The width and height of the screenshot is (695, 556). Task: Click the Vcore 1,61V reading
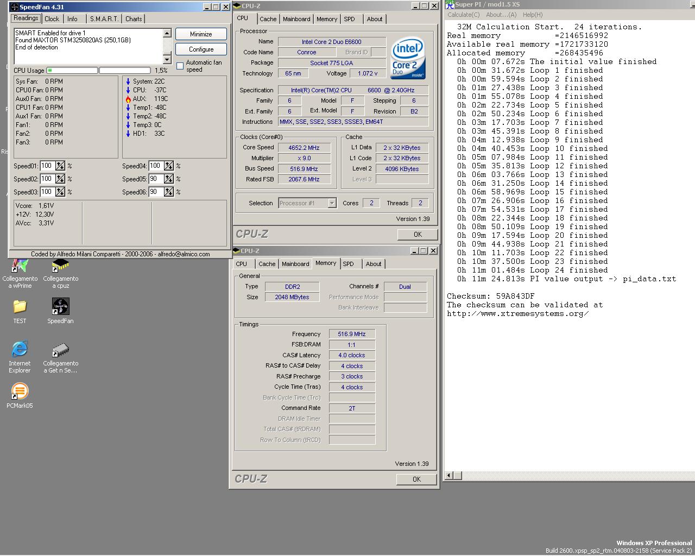coord(35,206)
